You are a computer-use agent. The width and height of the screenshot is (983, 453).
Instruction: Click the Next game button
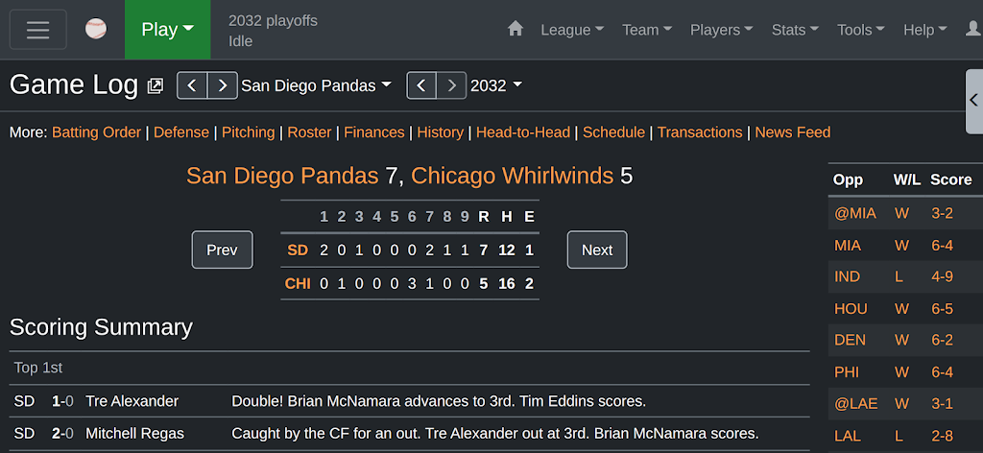click(x=597, y=250)
